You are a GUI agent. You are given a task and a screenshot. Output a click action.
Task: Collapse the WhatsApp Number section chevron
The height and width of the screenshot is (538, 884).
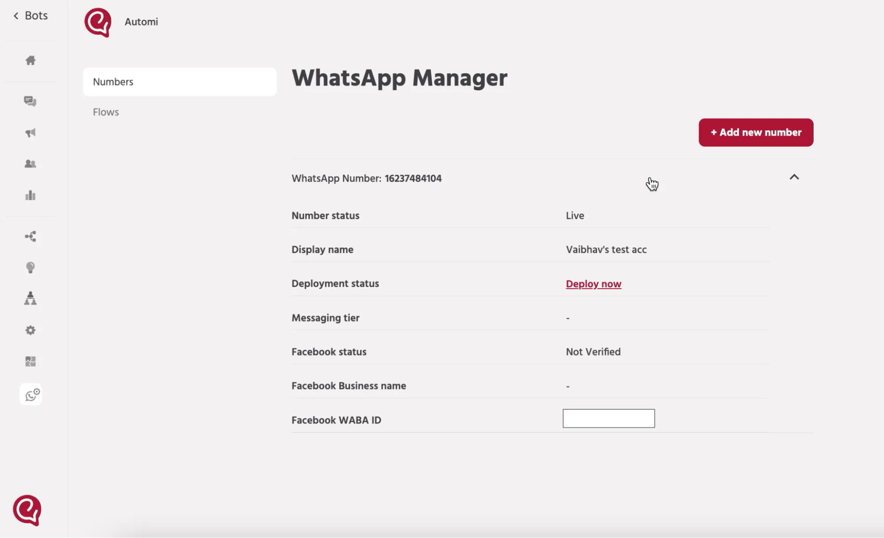[794, 177]
